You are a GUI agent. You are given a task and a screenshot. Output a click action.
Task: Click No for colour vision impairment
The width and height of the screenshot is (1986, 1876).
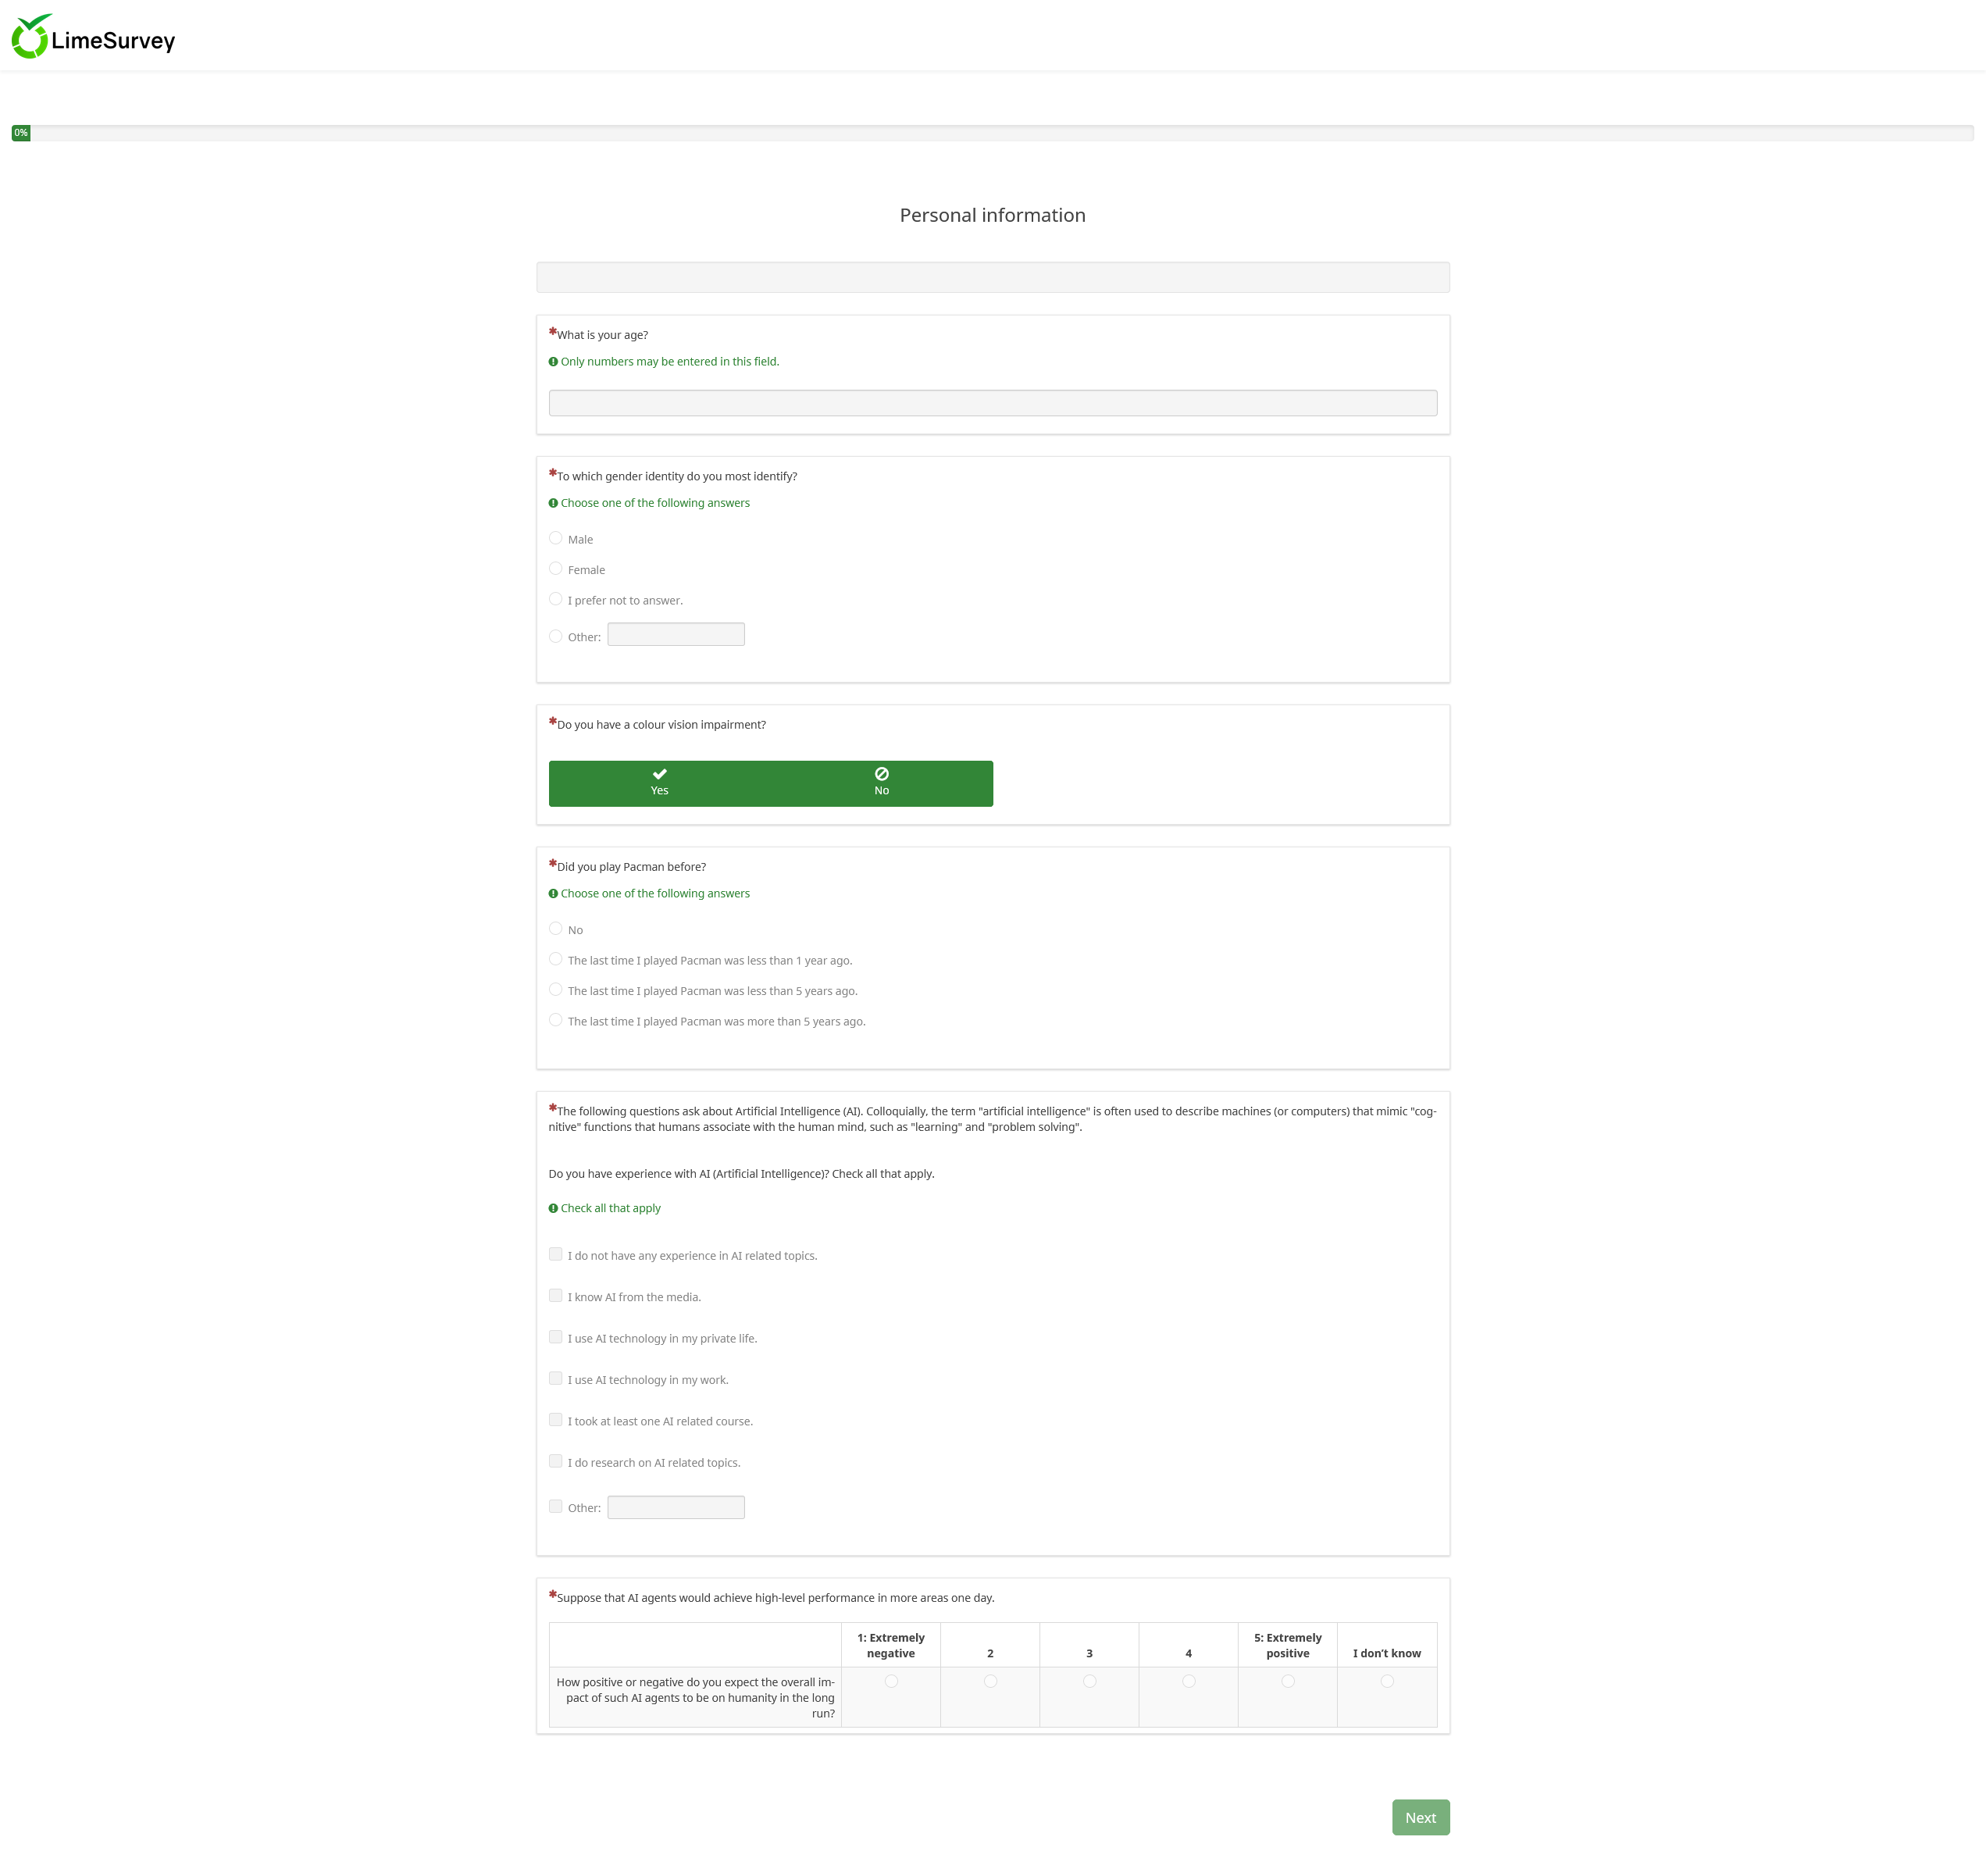click(881, 783)
